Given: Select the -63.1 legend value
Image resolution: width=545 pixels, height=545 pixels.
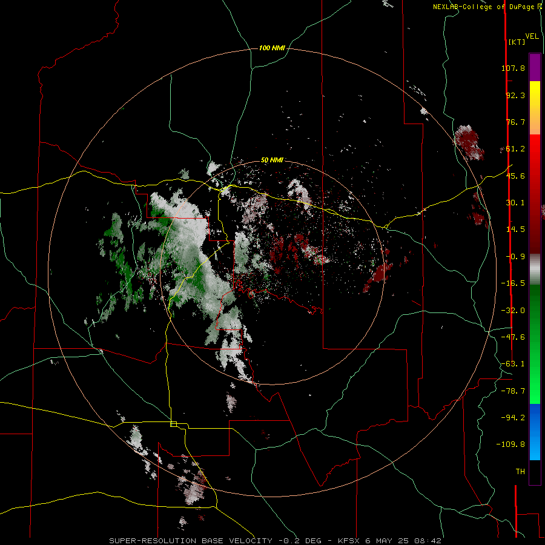Looking at the screenshot, I should (513, 364).
